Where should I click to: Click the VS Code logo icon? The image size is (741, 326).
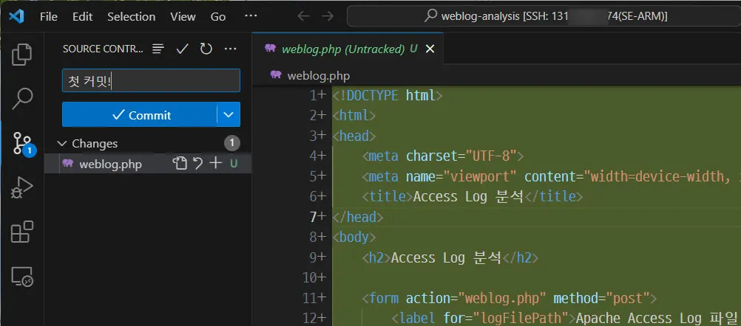click(16, 16)
